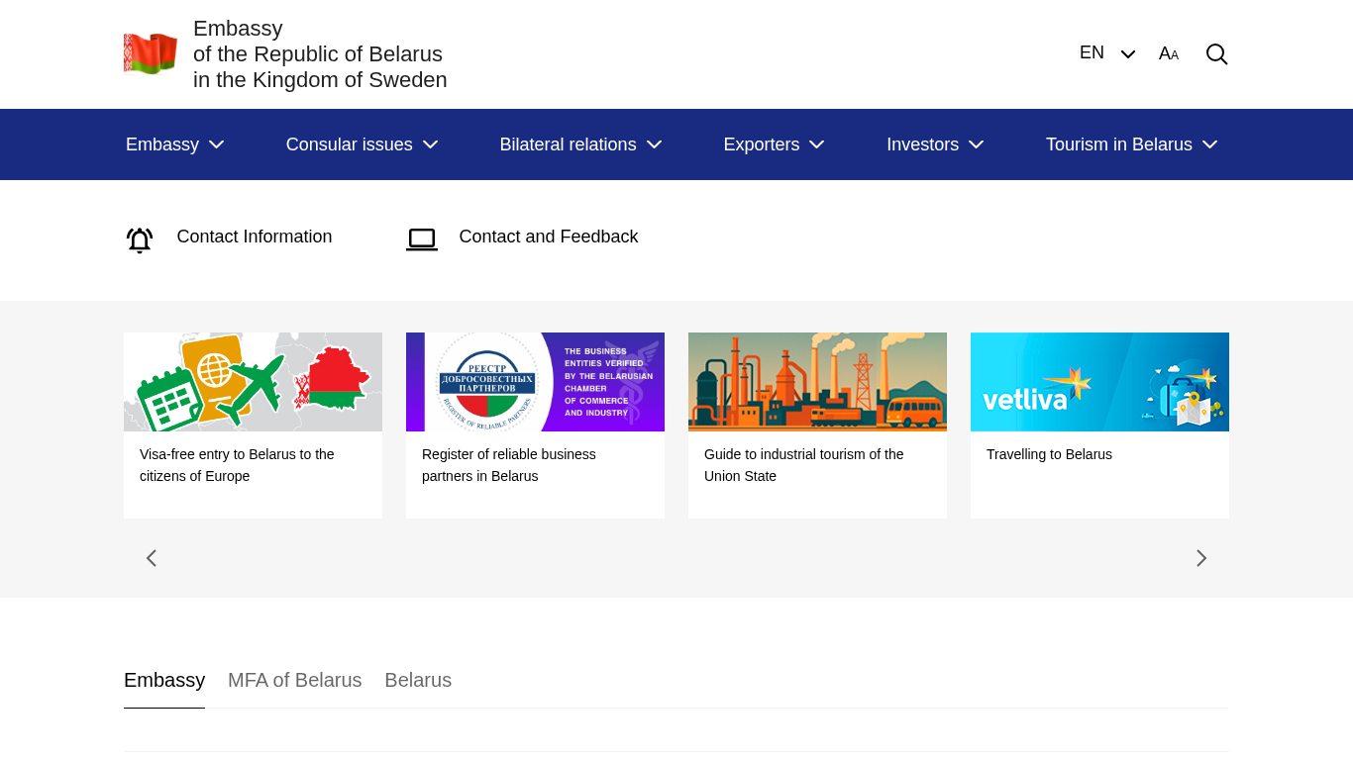Click the industrial tourism guide thumbnail

click(817, 382)
